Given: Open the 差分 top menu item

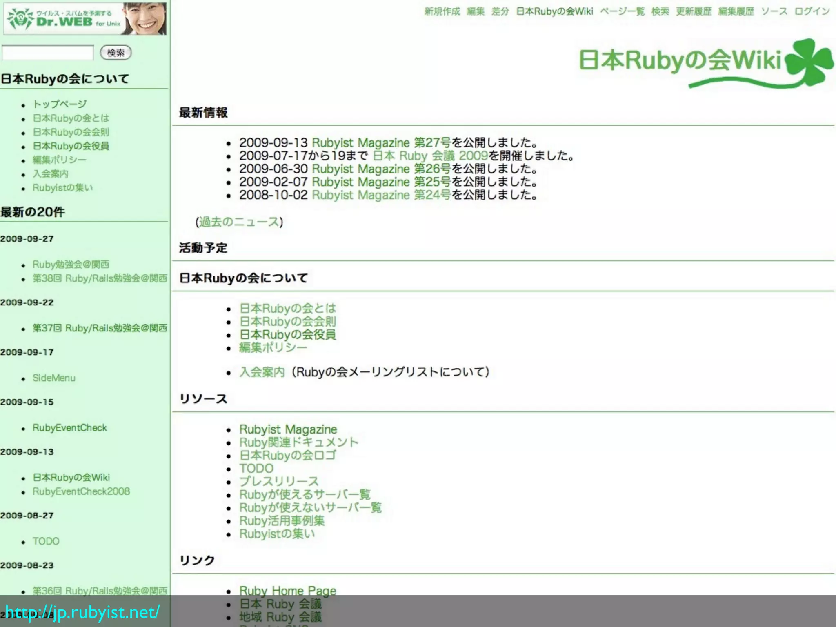Looking at the screenshot, I should point(500,11).
